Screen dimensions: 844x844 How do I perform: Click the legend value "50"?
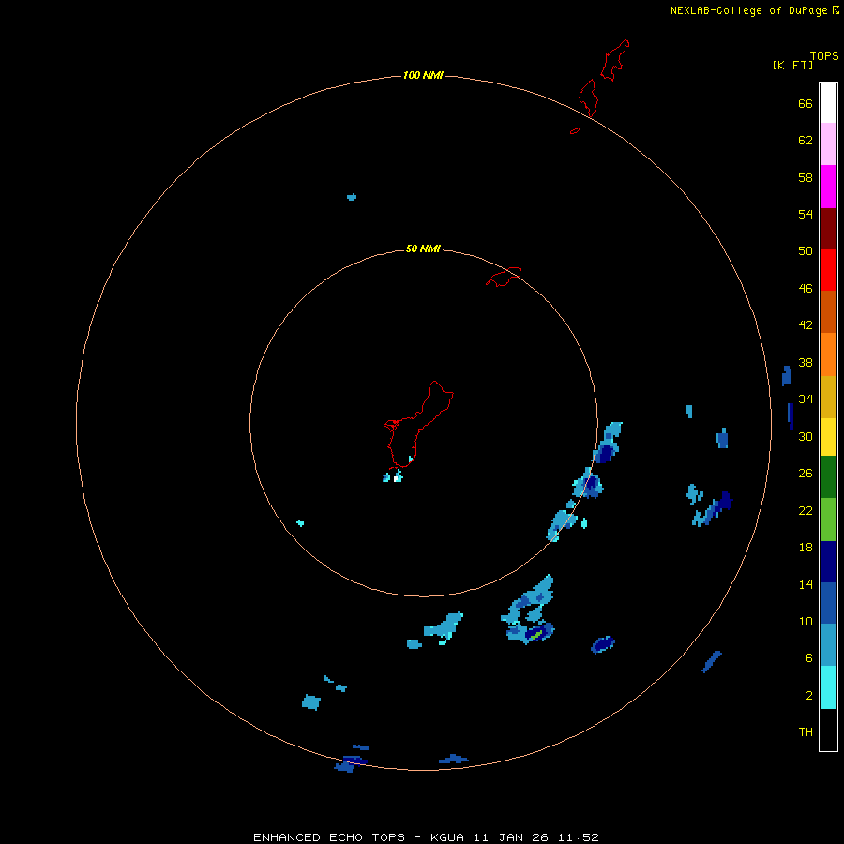(806, 251)
